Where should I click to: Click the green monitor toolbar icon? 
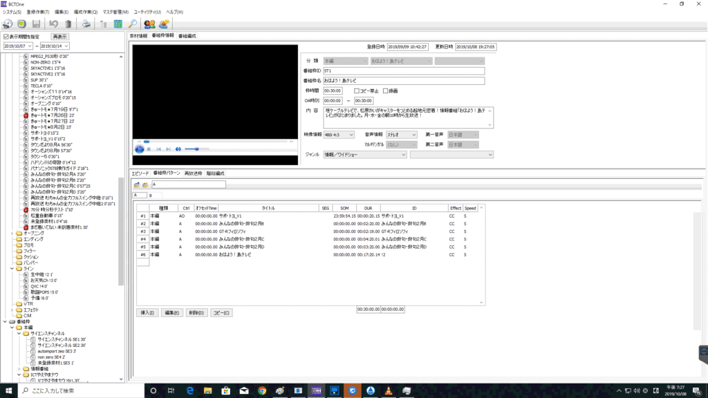pyautogui.click(x=21, y=24)
